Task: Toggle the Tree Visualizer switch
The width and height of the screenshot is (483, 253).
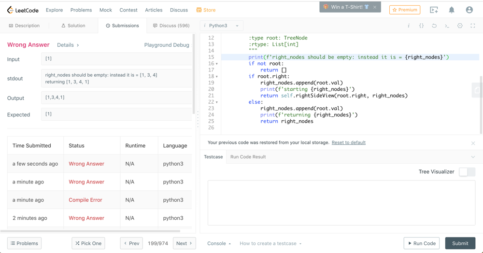Action: (467, 172)
